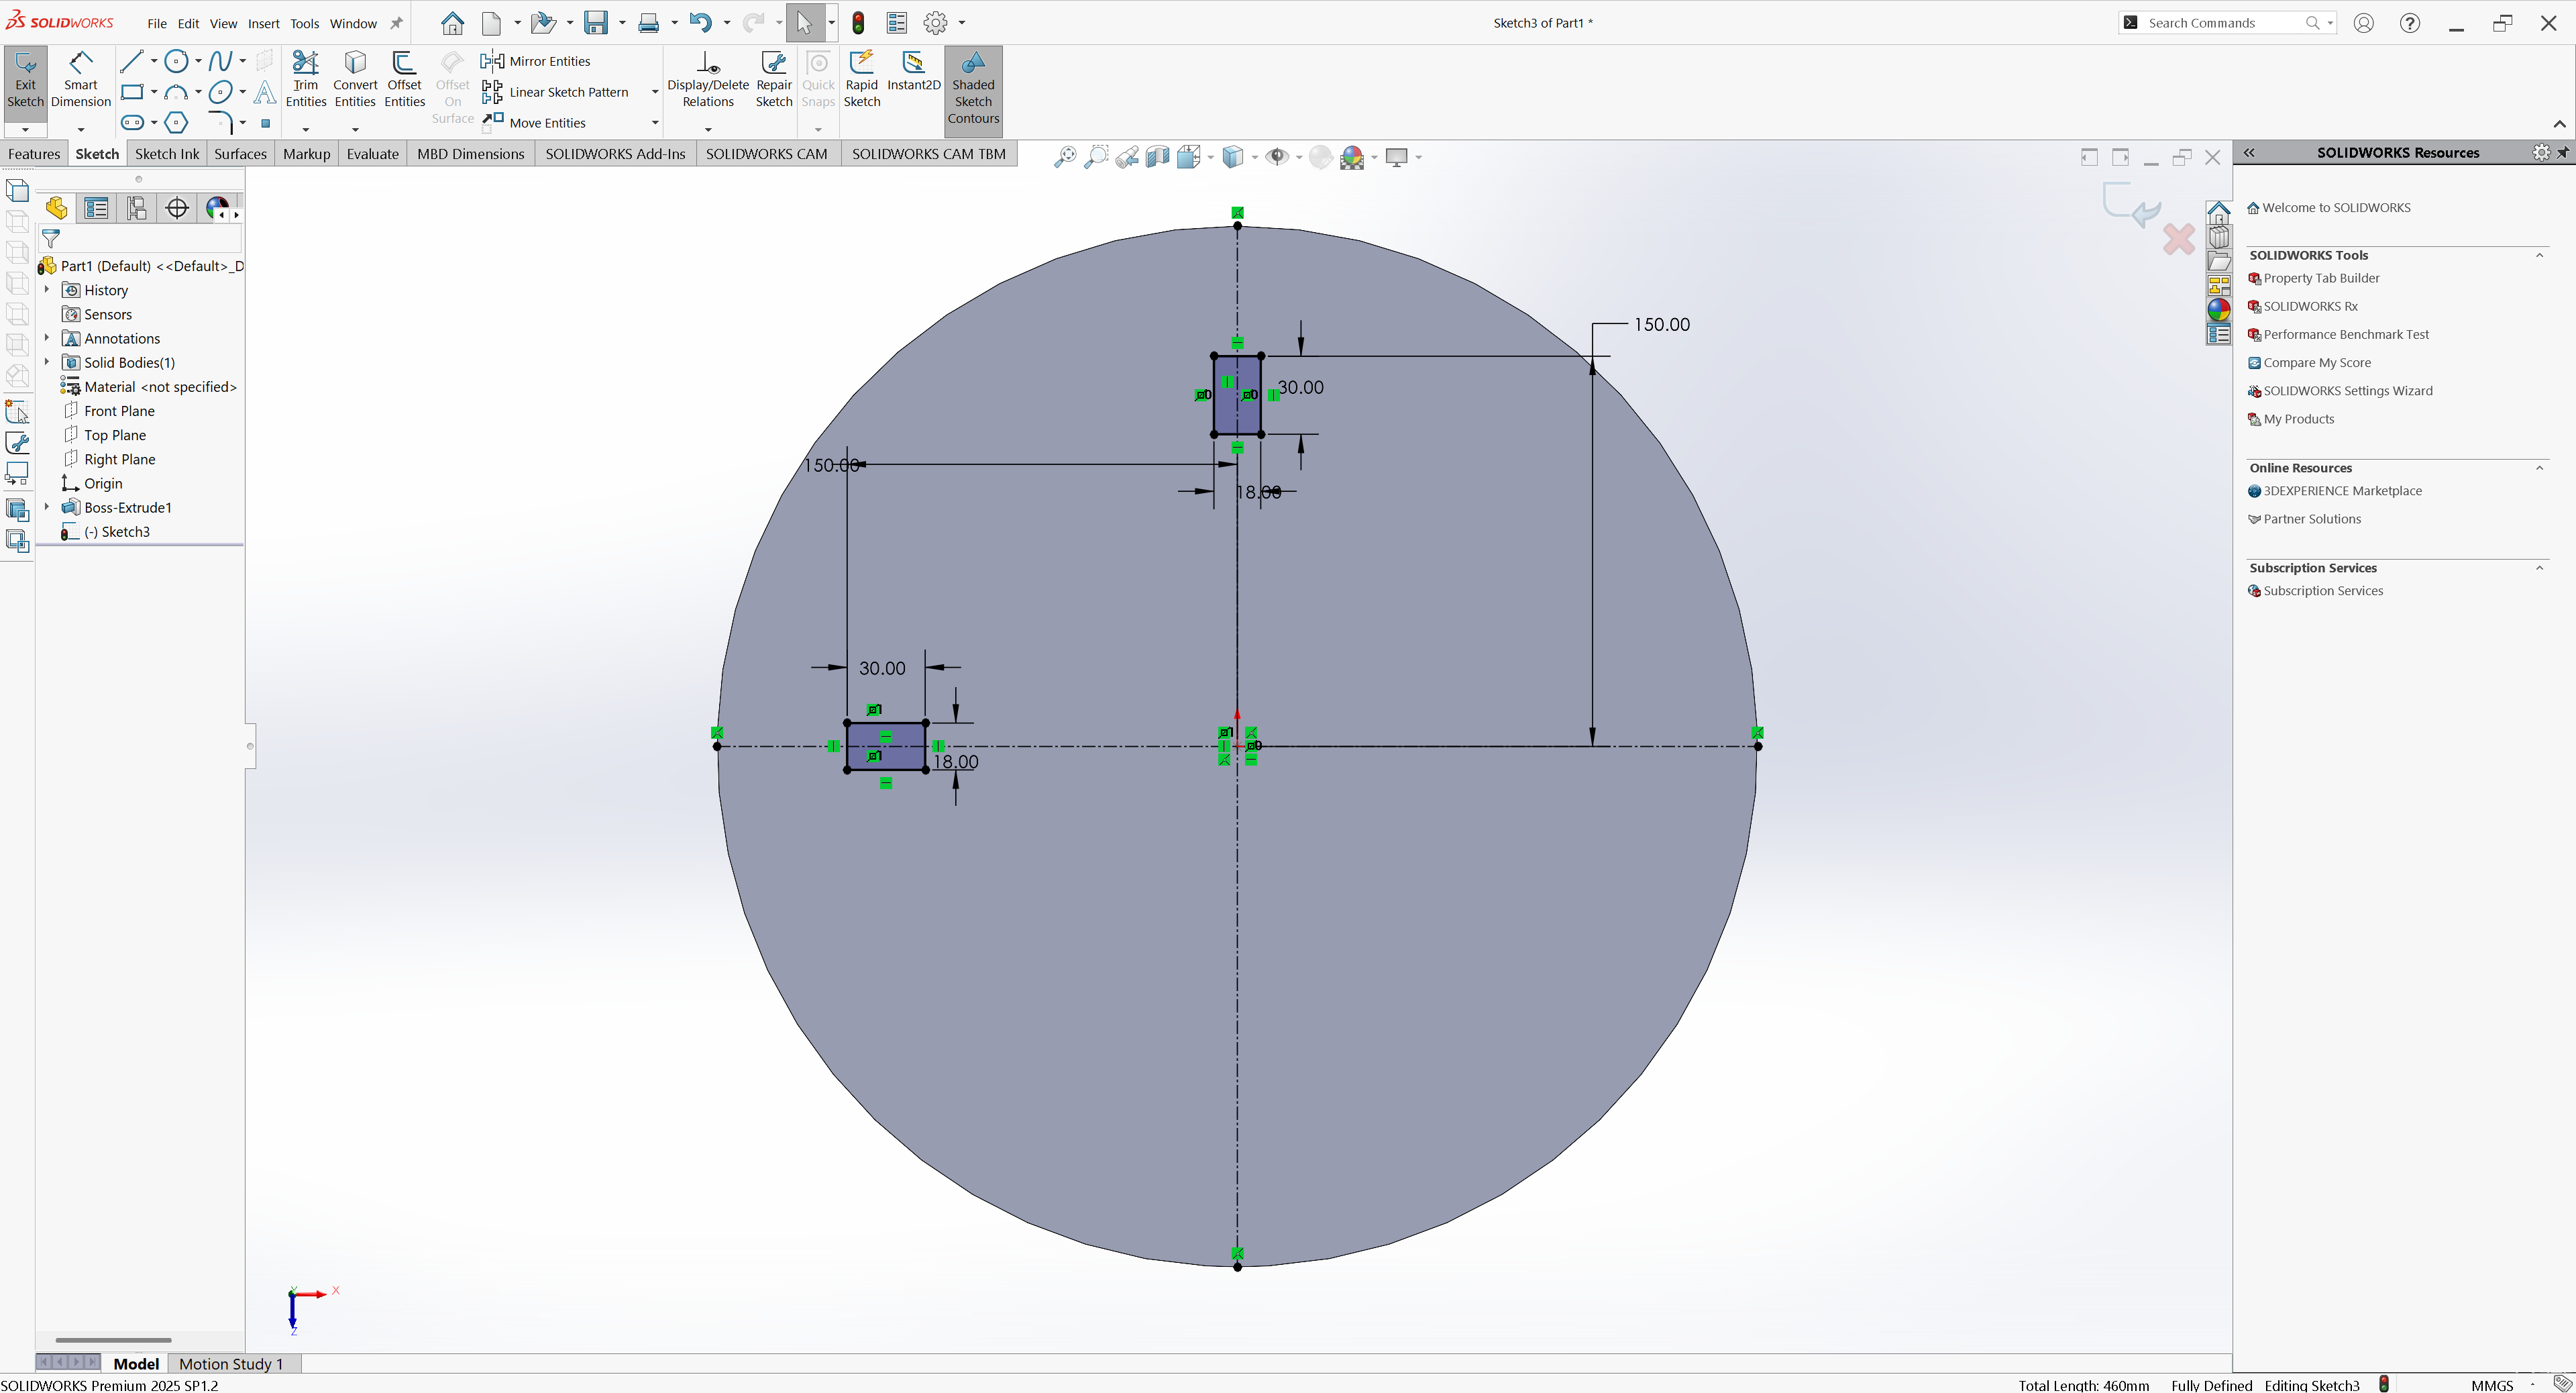The width and height of the screenshot is (2576, 1393).
Task: Open the Appearances color ball tab
Action: click(x=2218, y=310)
